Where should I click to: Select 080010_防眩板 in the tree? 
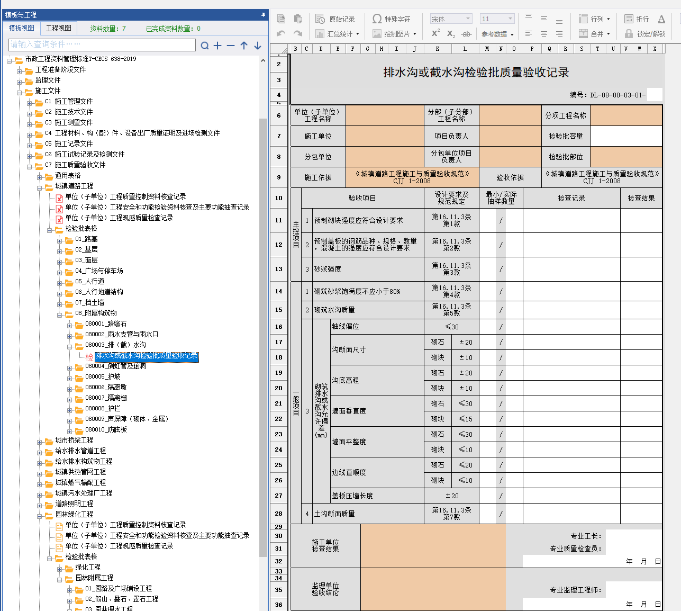click(x=106, y=429)
